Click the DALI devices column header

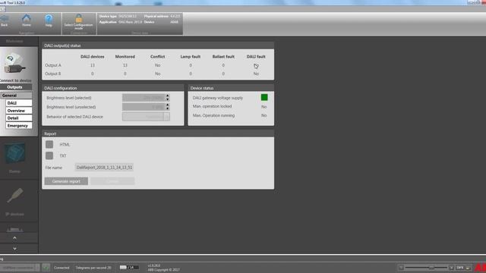(93, 57)
